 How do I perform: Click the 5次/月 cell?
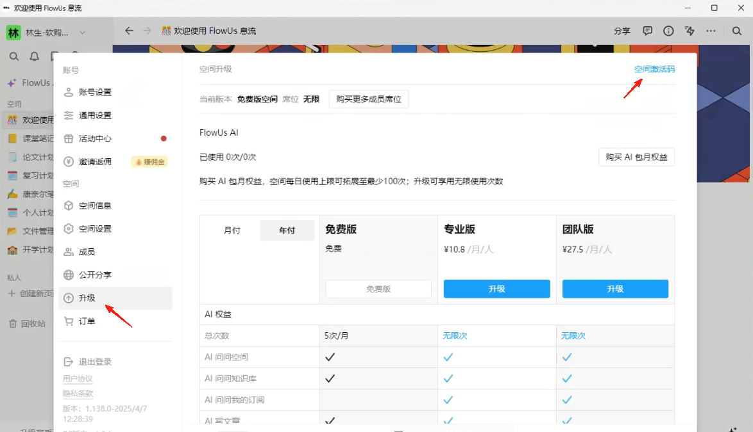coord(336,336)
